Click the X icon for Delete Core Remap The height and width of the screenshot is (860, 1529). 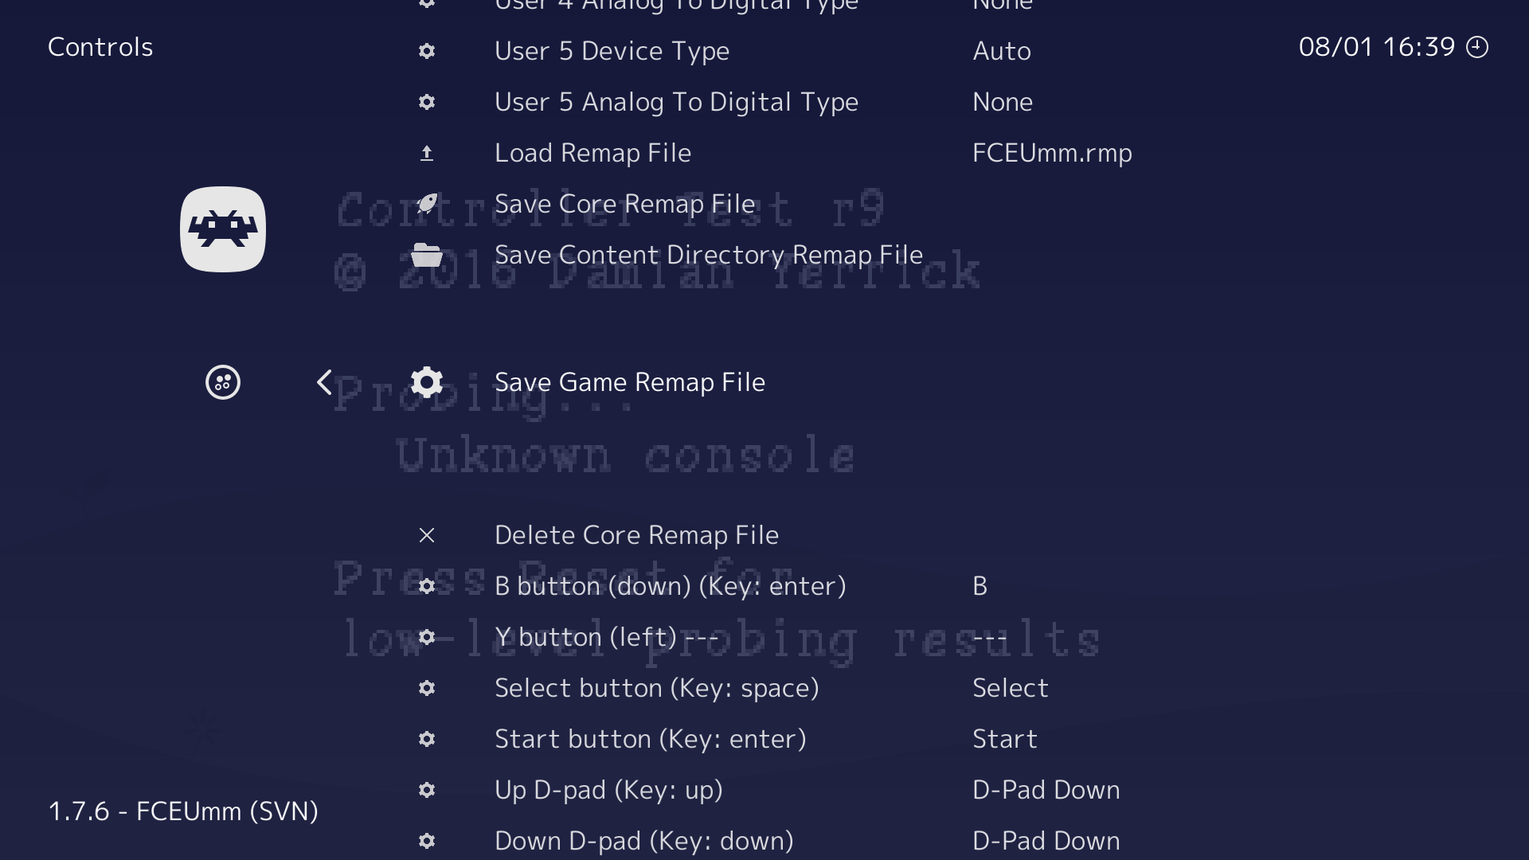point(427,535)
